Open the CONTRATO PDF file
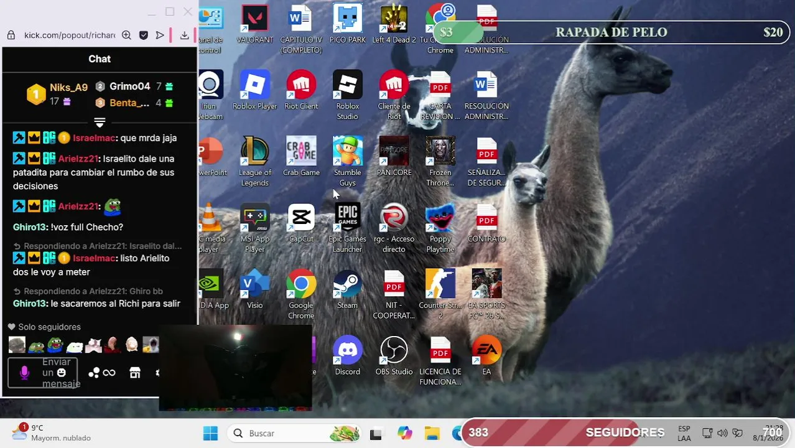 click(x=486, y=223)
